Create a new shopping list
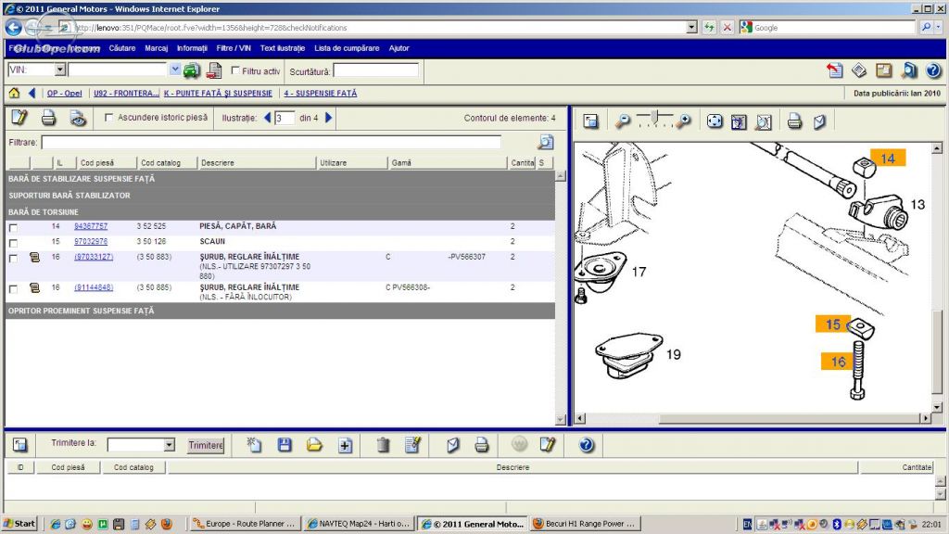The height and width of the screenshot is (534, 949). [254, 445]
